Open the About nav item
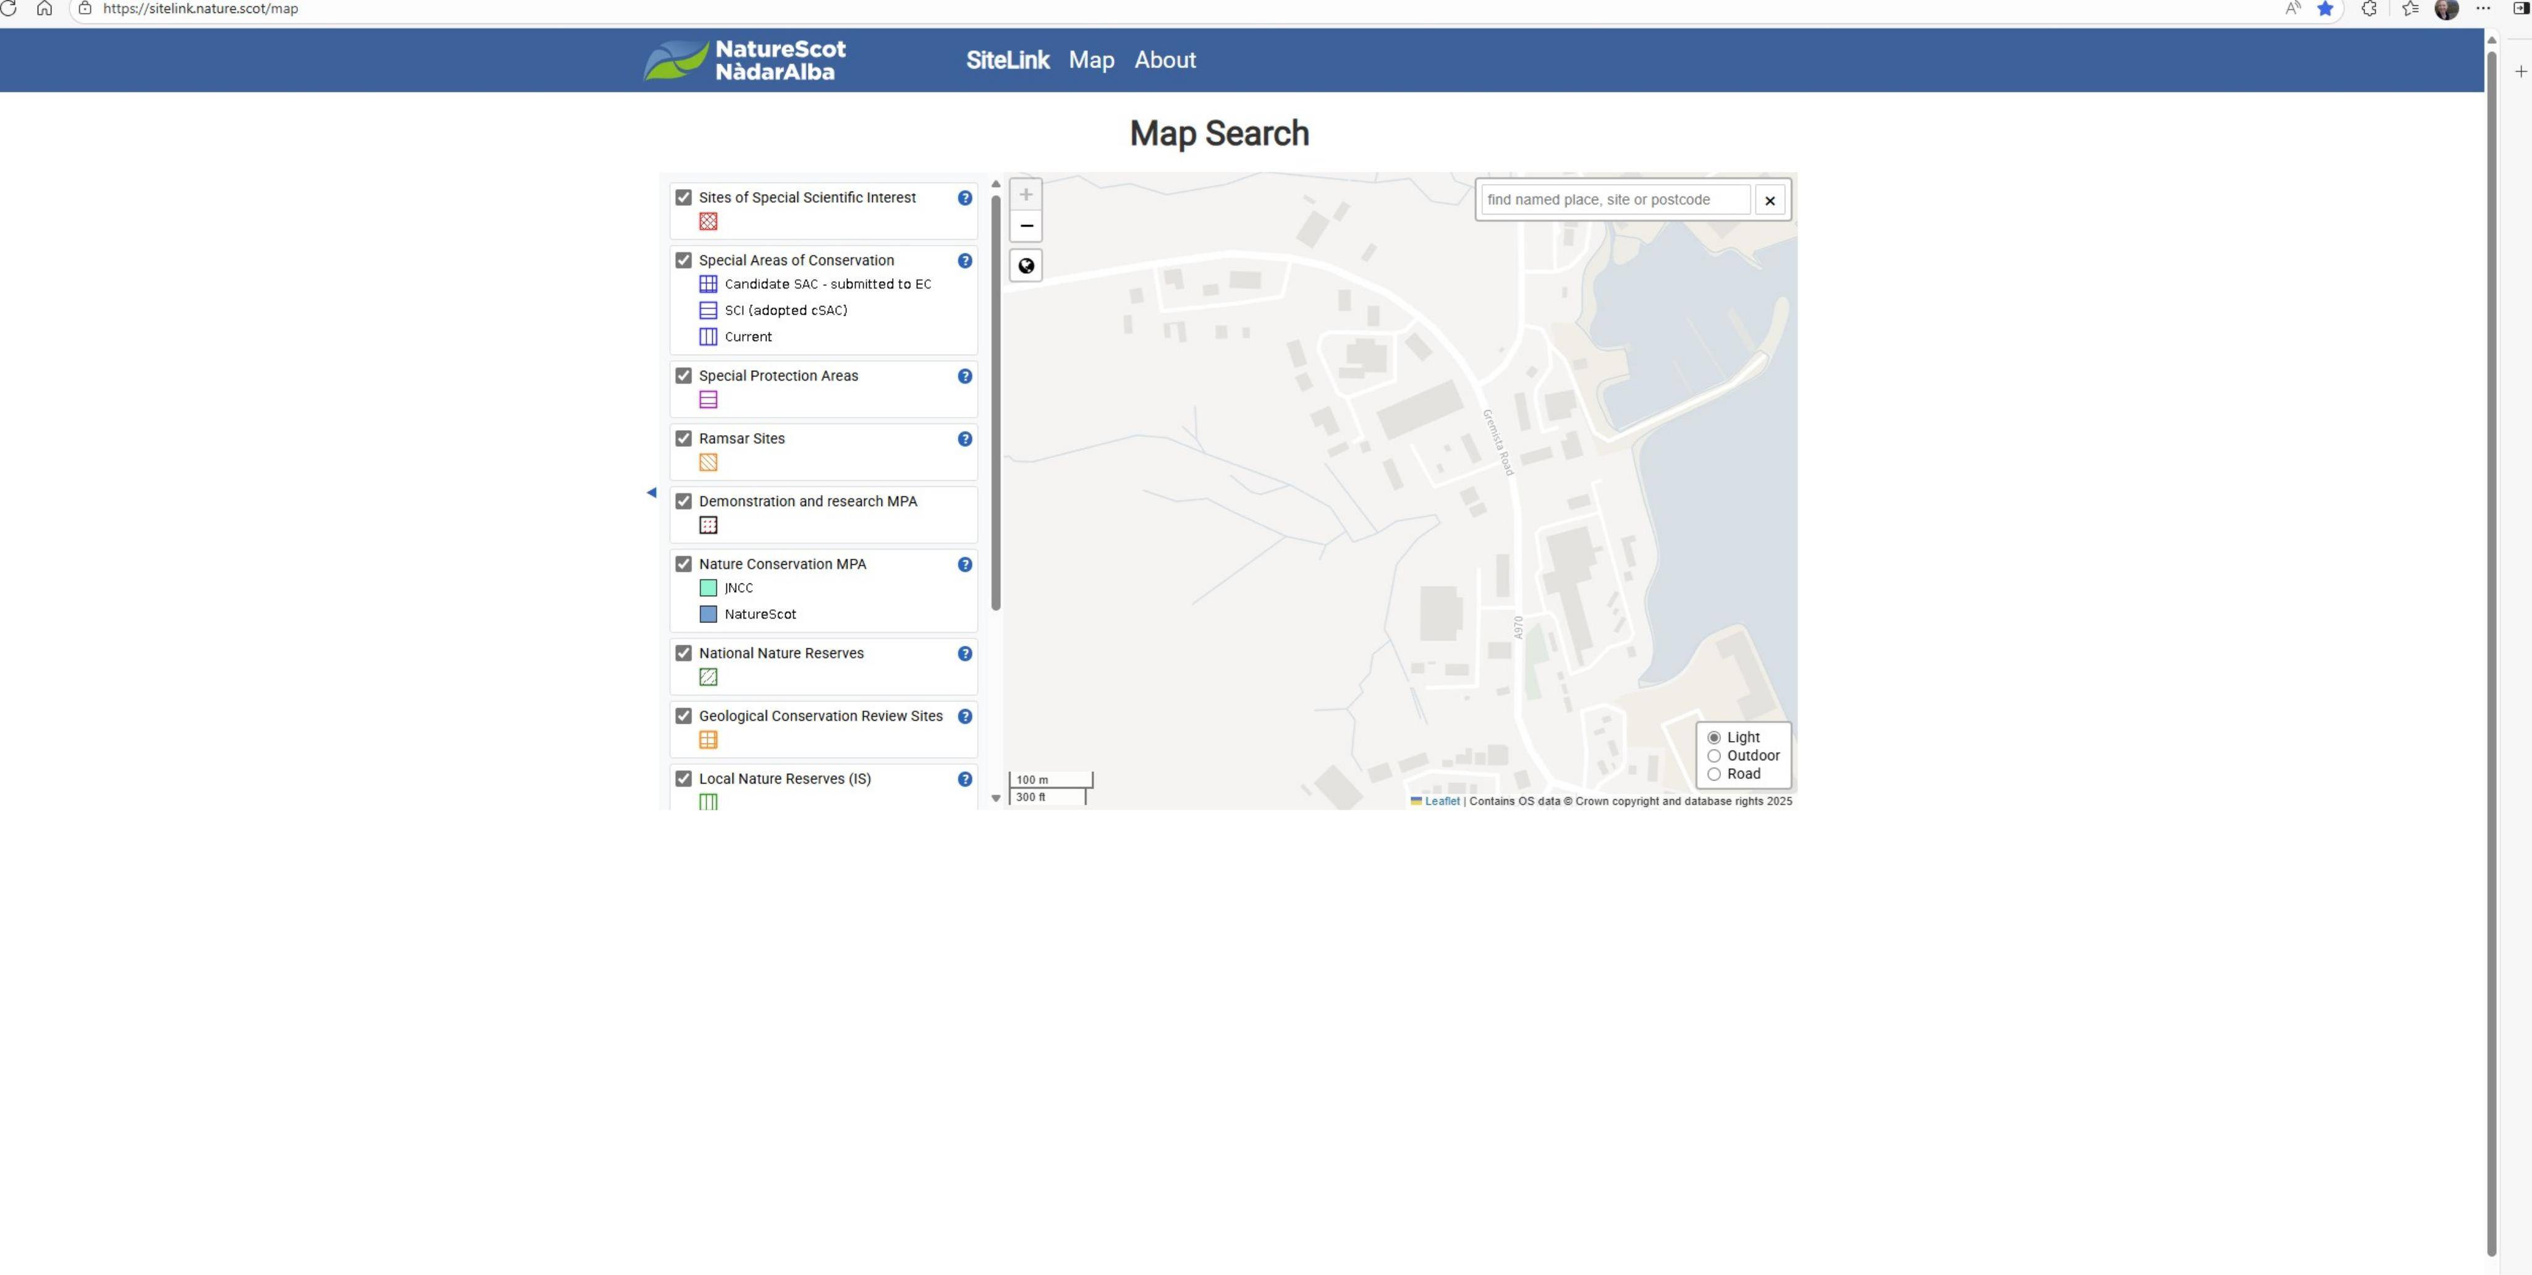This screenshot has width=2532, height=1275. pyautogui.click(x=1165, y=60)
